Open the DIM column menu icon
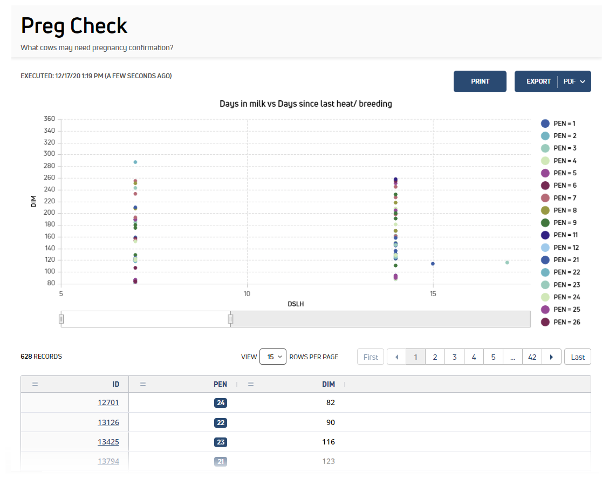Screen dimensions: 602x479 click(x=251, y=384)
